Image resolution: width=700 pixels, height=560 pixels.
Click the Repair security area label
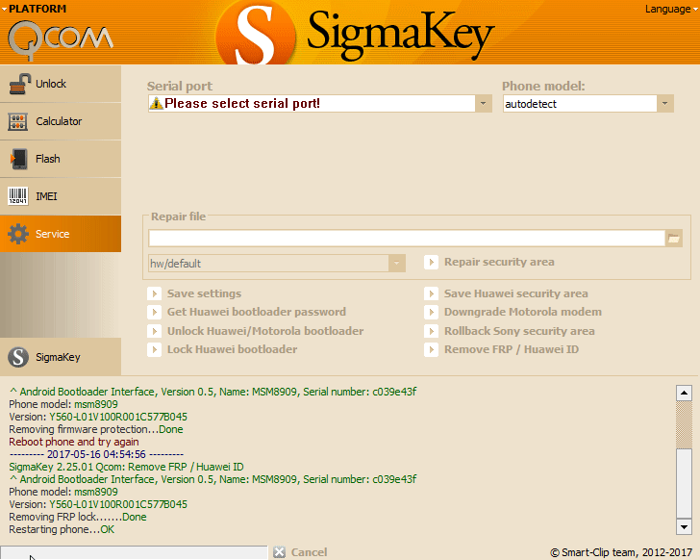click(x=499, y=262)
